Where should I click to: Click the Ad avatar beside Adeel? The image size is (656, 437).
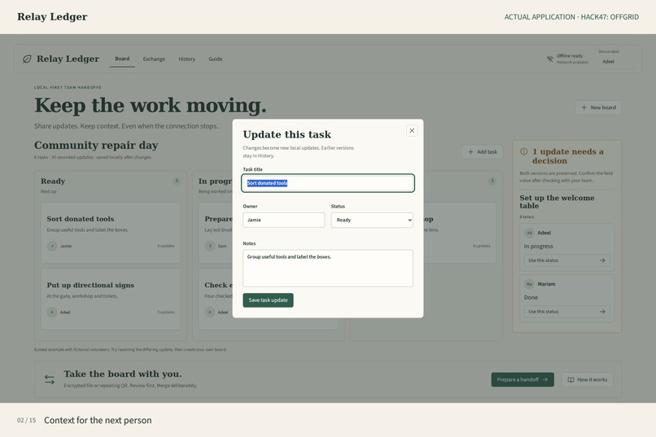coord(529,233)
